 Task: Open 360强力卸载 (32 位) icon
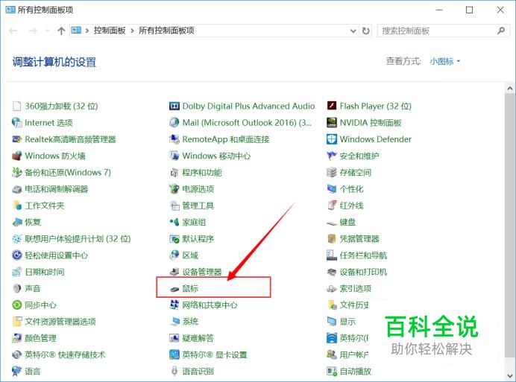pos(16,106)
